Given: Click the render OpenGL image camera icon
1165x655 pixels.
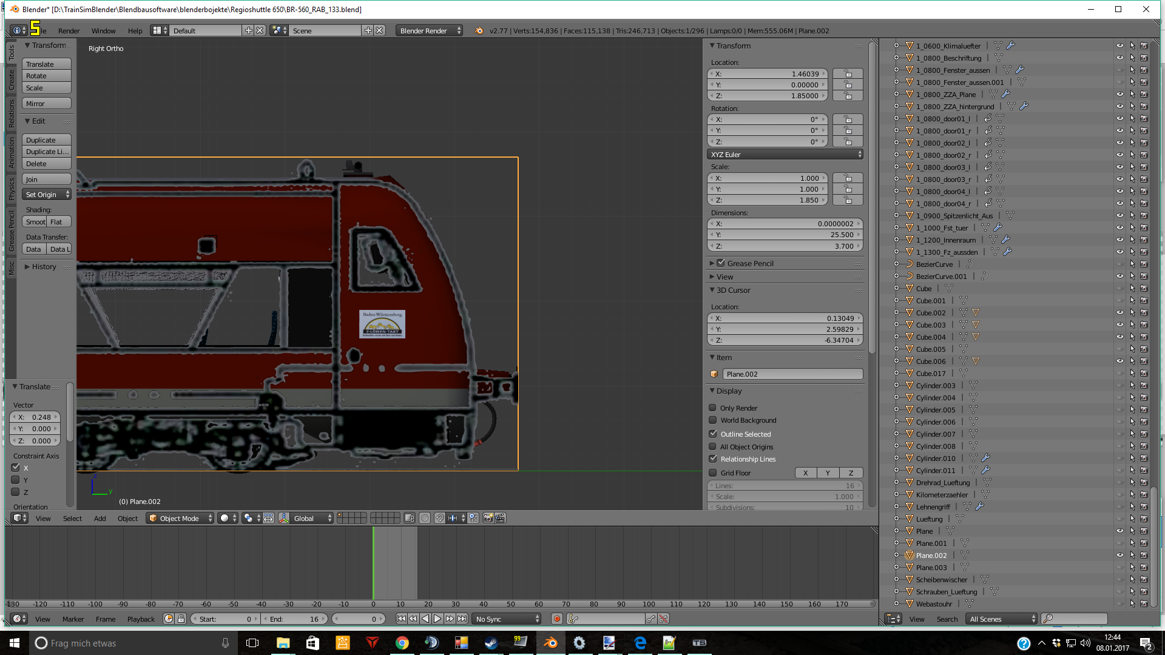Looking at the screenshot, I should click(488, 518).
